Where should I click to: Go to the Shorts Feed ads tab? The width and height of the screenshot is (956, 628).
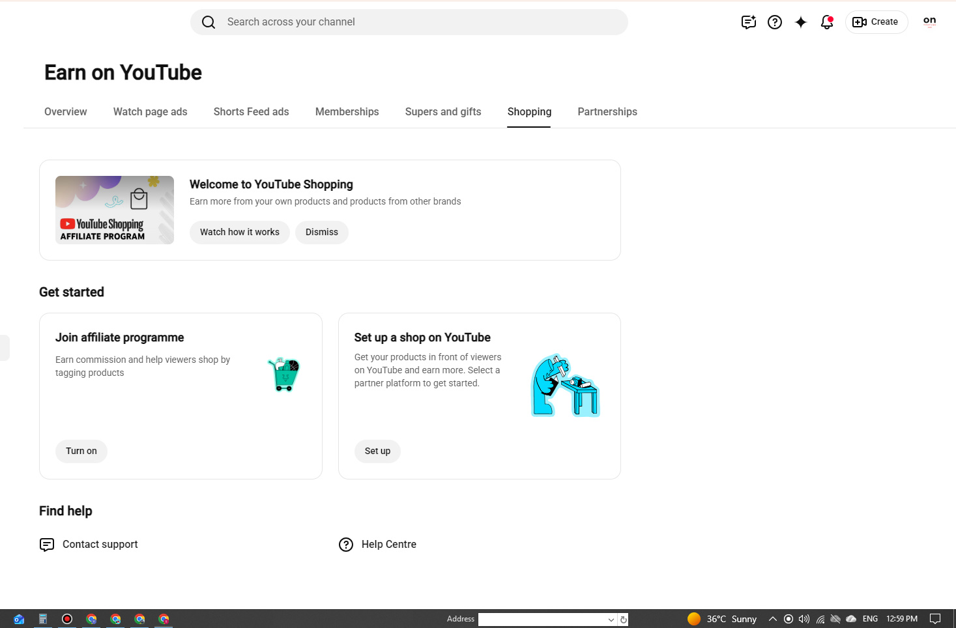pyautogui.click(x=252, y=112)
